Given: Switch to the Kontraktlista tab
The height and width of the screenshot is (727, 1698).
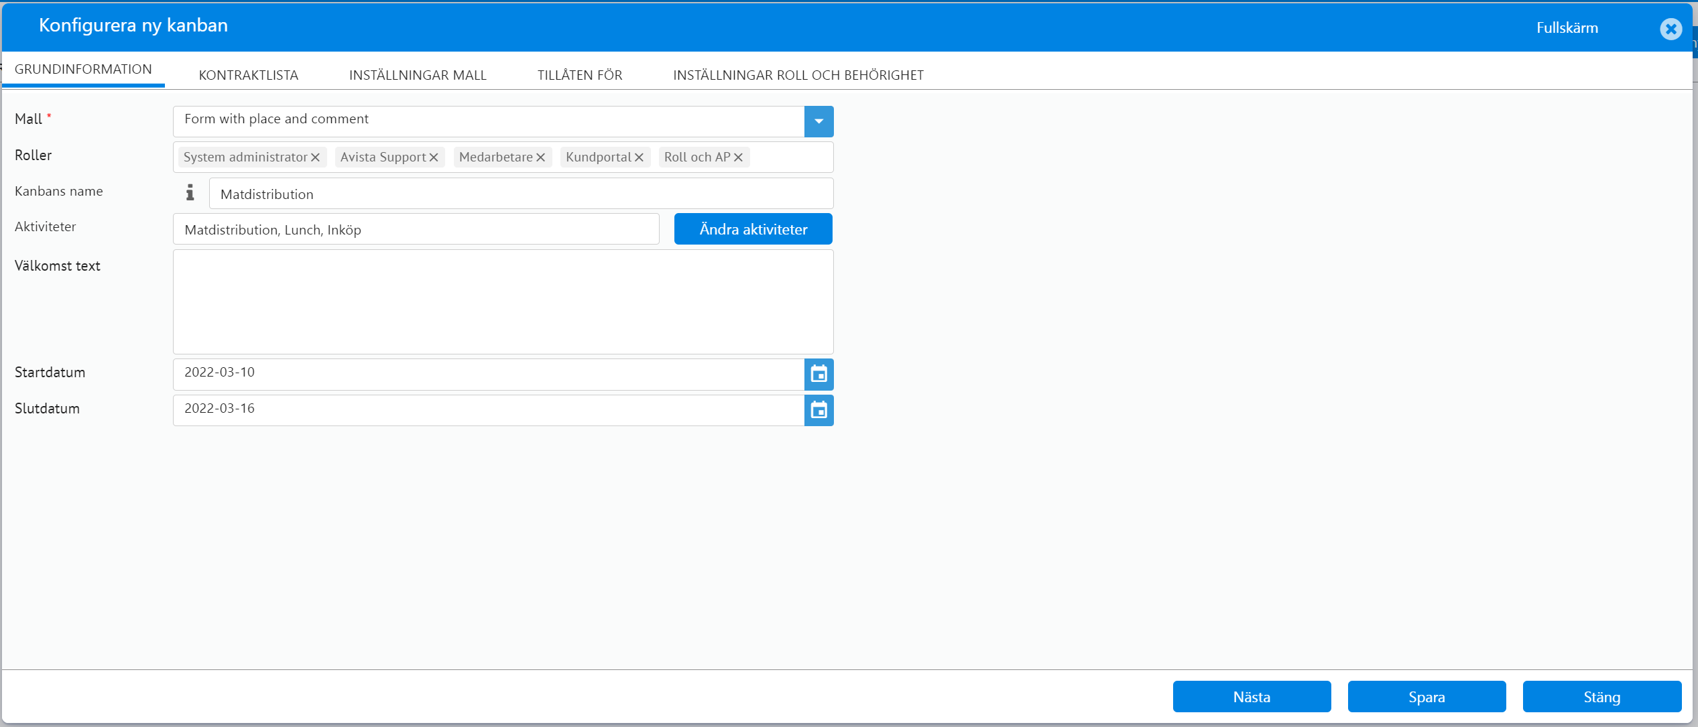Looking at the screenshot, I should click(x=249, y=75).
